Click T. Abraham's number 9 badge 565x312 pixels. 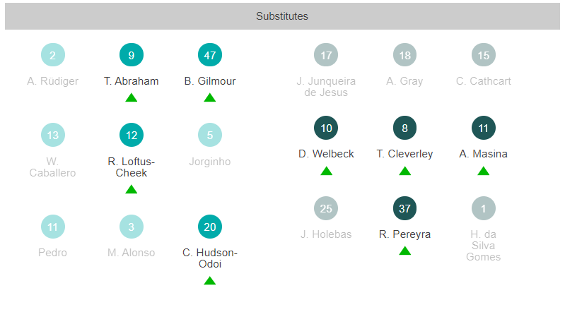132,54
